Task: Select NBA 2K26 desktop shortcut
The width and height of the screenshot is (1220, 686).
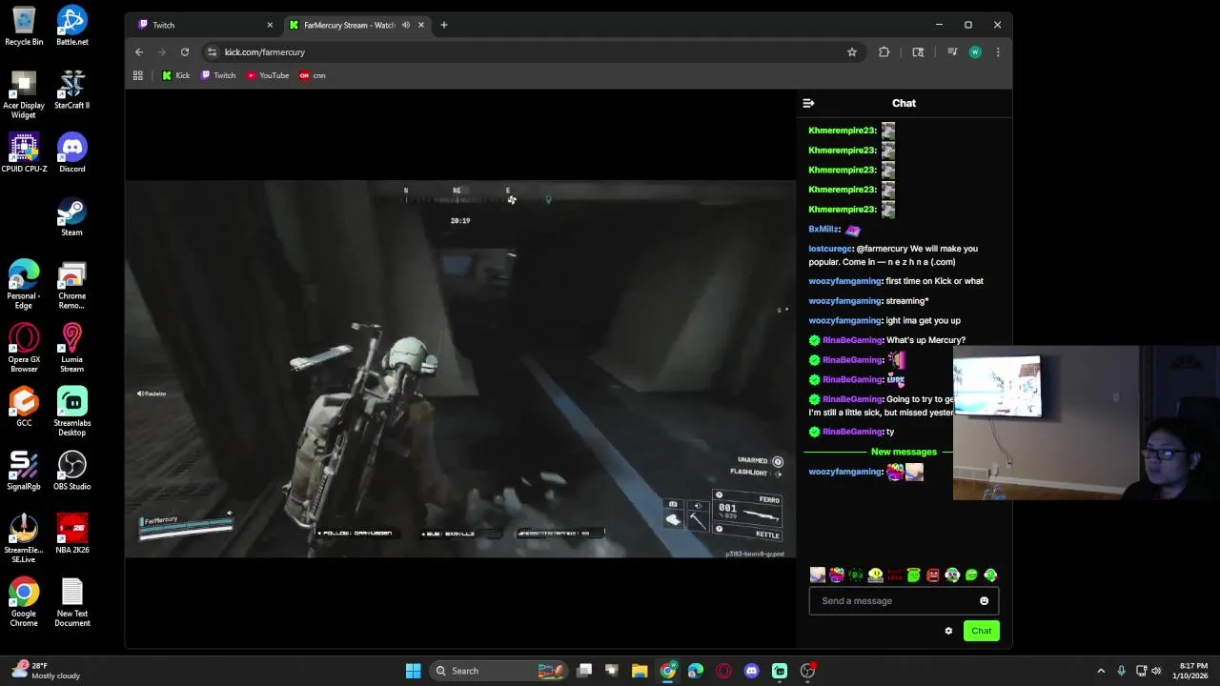Action: coord(72,535)
